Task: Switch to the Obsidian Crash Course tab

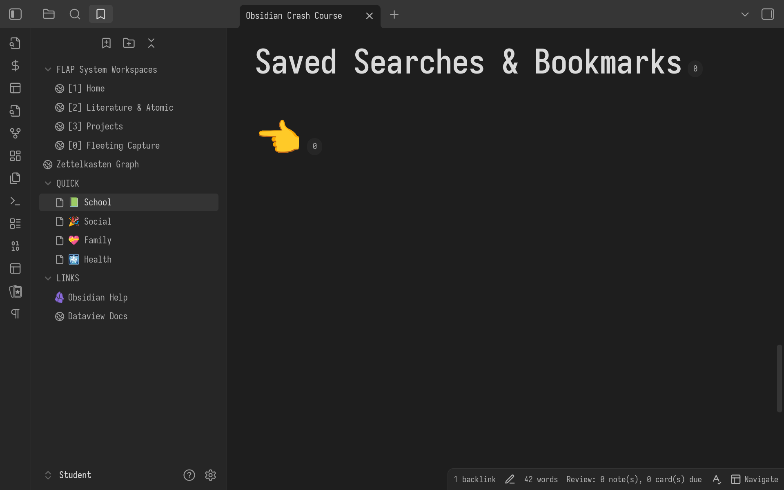Action: (294, 16)
